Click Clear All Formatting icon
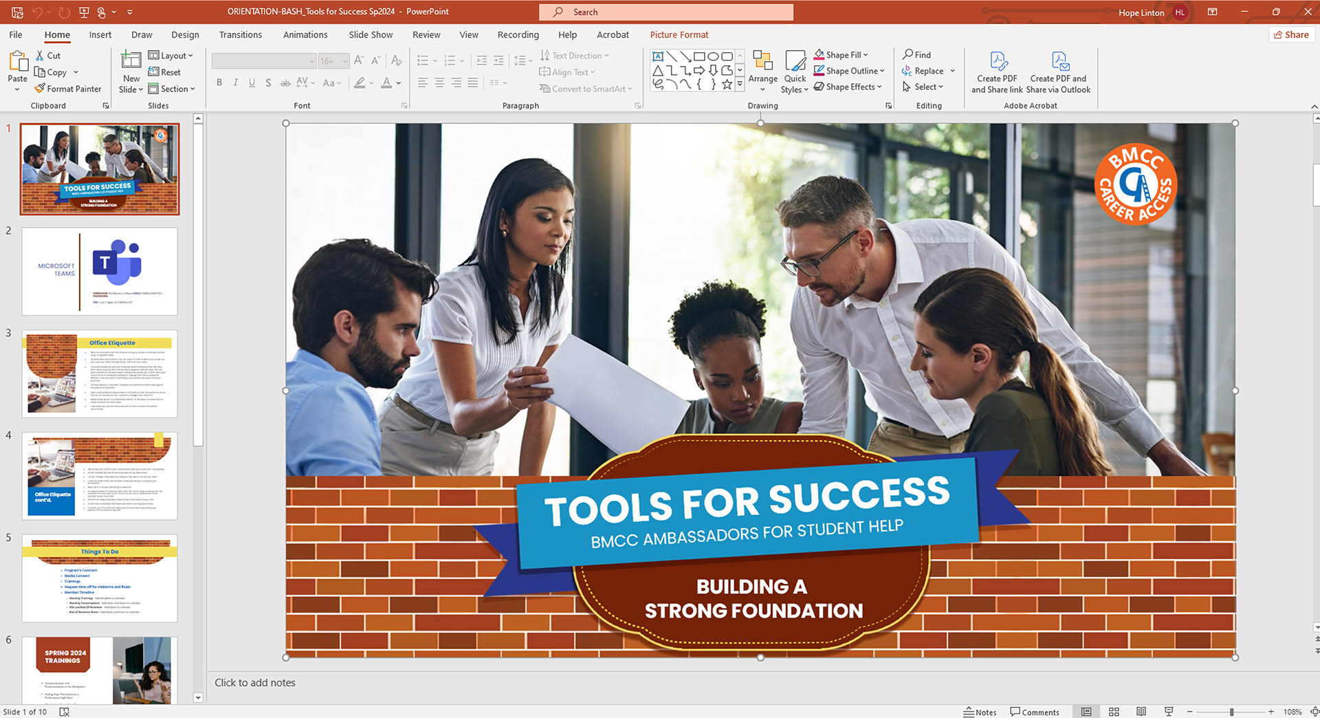This screenshot has height=718, width=1320. click(397, 61)
